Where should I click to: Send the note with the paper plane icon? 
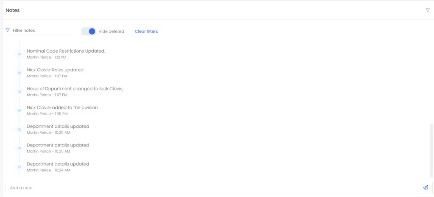[x=426, y=188]
